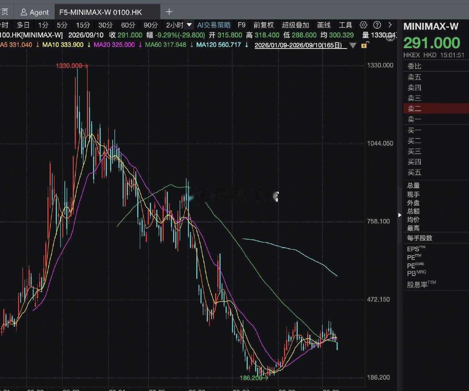Open the date range dropdown triangle
469x391 pixels.
(353, 45)
